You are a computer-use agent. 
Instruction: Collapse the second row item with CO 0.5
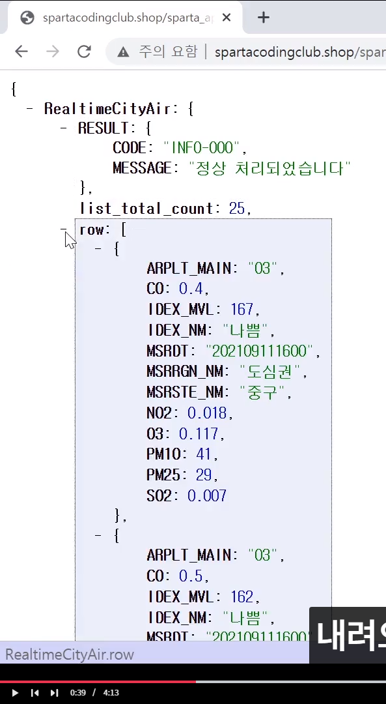coord(98,535)
